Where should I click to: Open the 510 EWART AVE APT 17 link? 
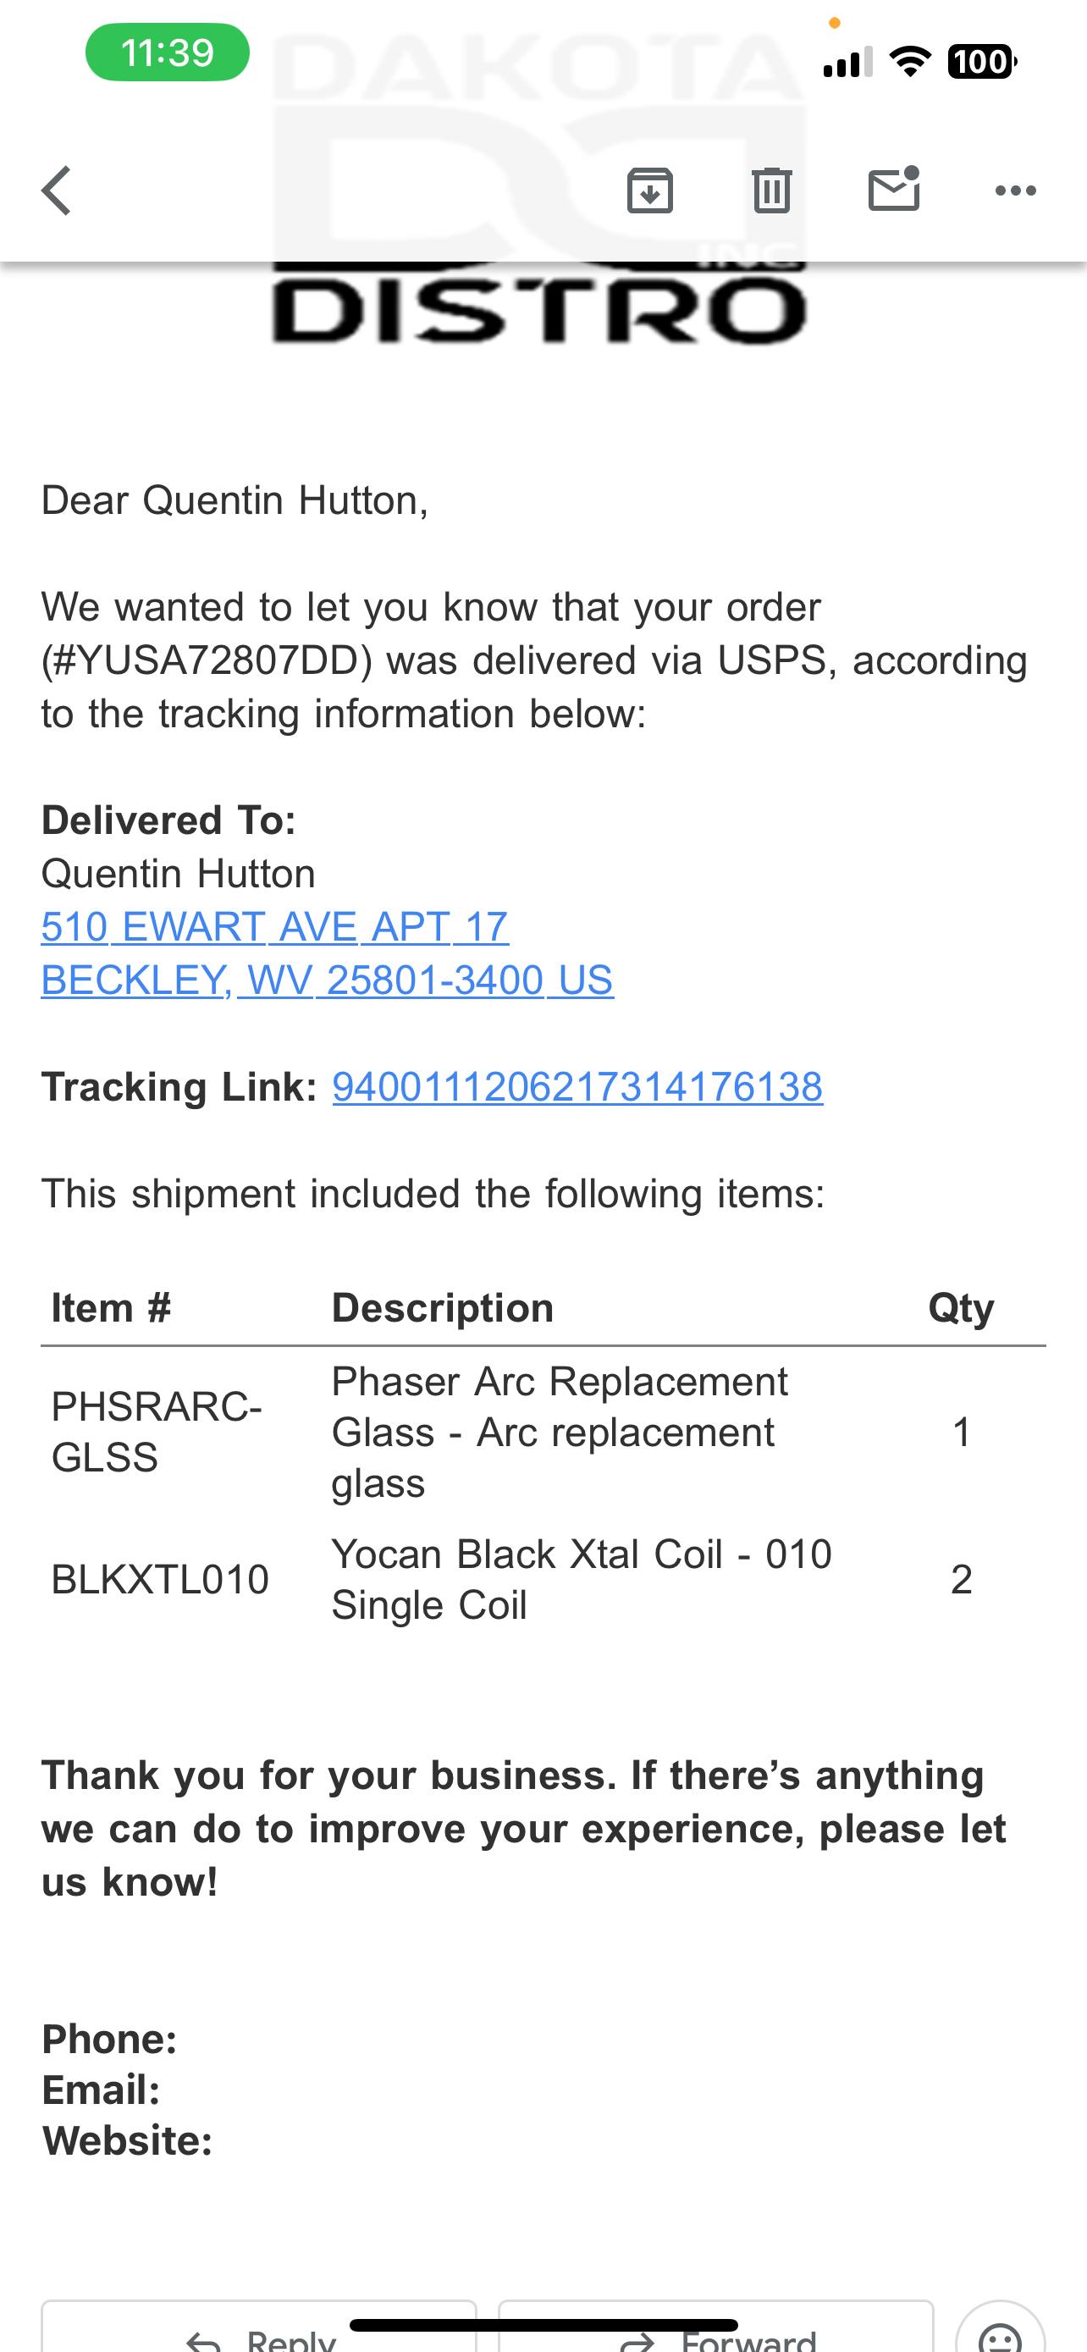[x=275, y=927]
